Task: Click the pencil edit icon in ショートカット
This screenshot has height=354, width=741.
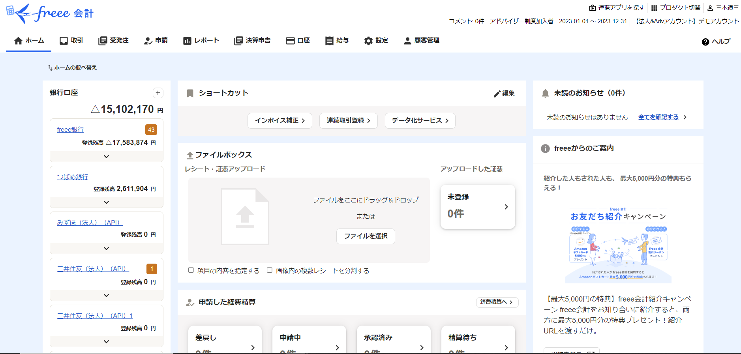Action: 497,94
